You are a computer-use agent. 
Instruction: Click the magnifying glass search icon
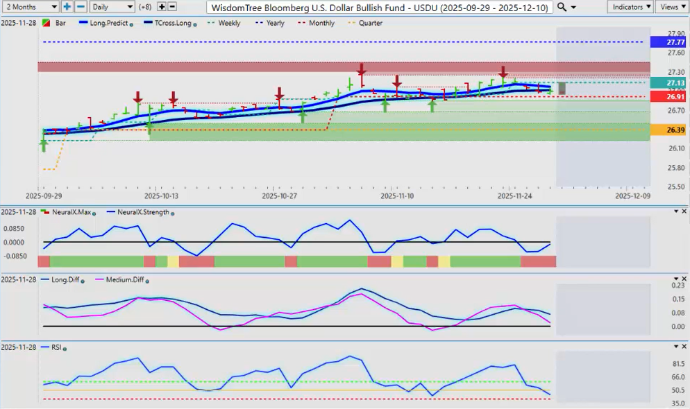[x=562, y=6]
